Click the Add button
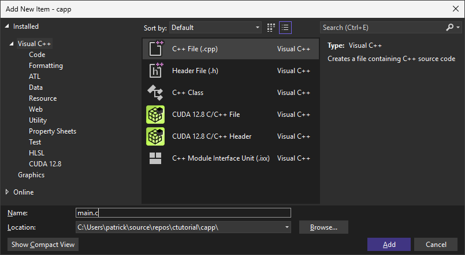The image size is (465, 255). click(x=389, y=245)
